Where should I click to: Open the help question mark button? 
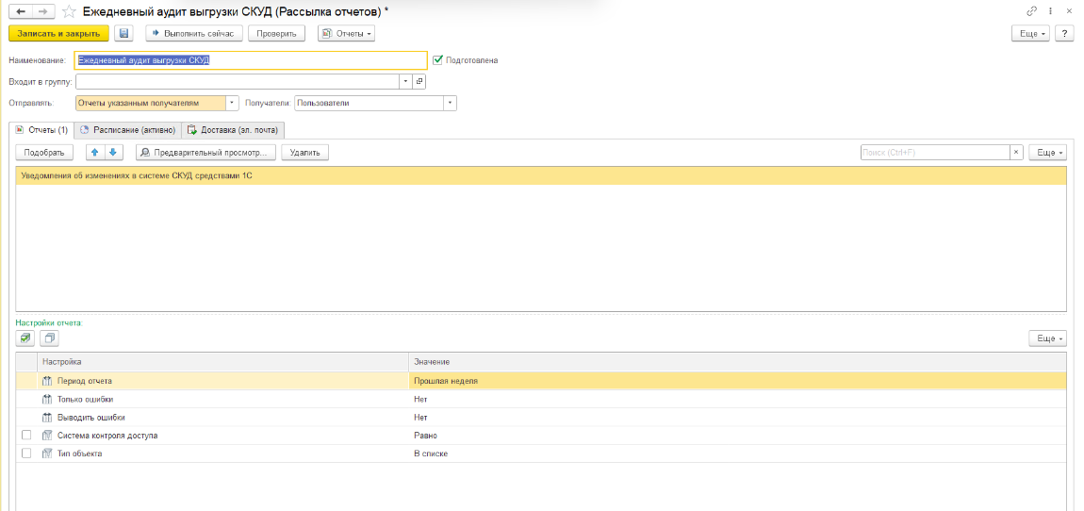tap(1065, 33)
